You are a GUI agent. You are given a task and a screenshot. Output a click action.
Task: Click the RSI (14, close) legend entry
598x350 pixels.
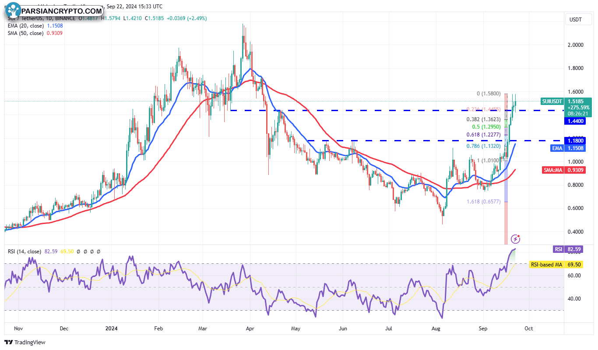click(x=24, y=252)
